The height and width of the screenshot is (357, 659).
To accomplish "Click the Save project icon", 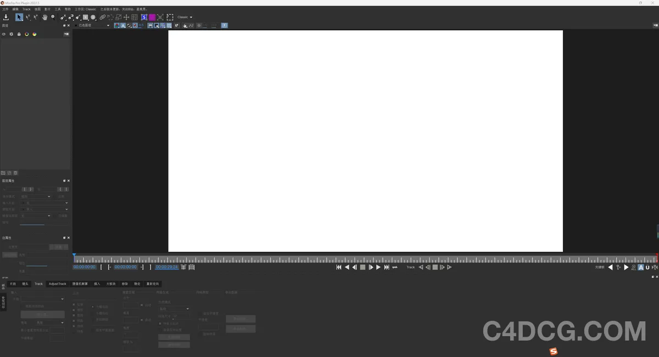I will point(5,17).
